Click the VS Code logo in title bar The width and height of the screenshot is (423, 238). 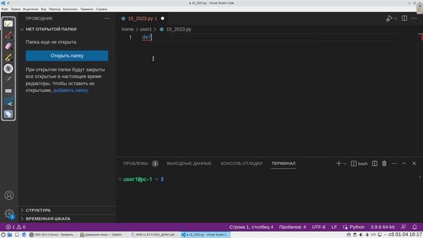[3, 3]
